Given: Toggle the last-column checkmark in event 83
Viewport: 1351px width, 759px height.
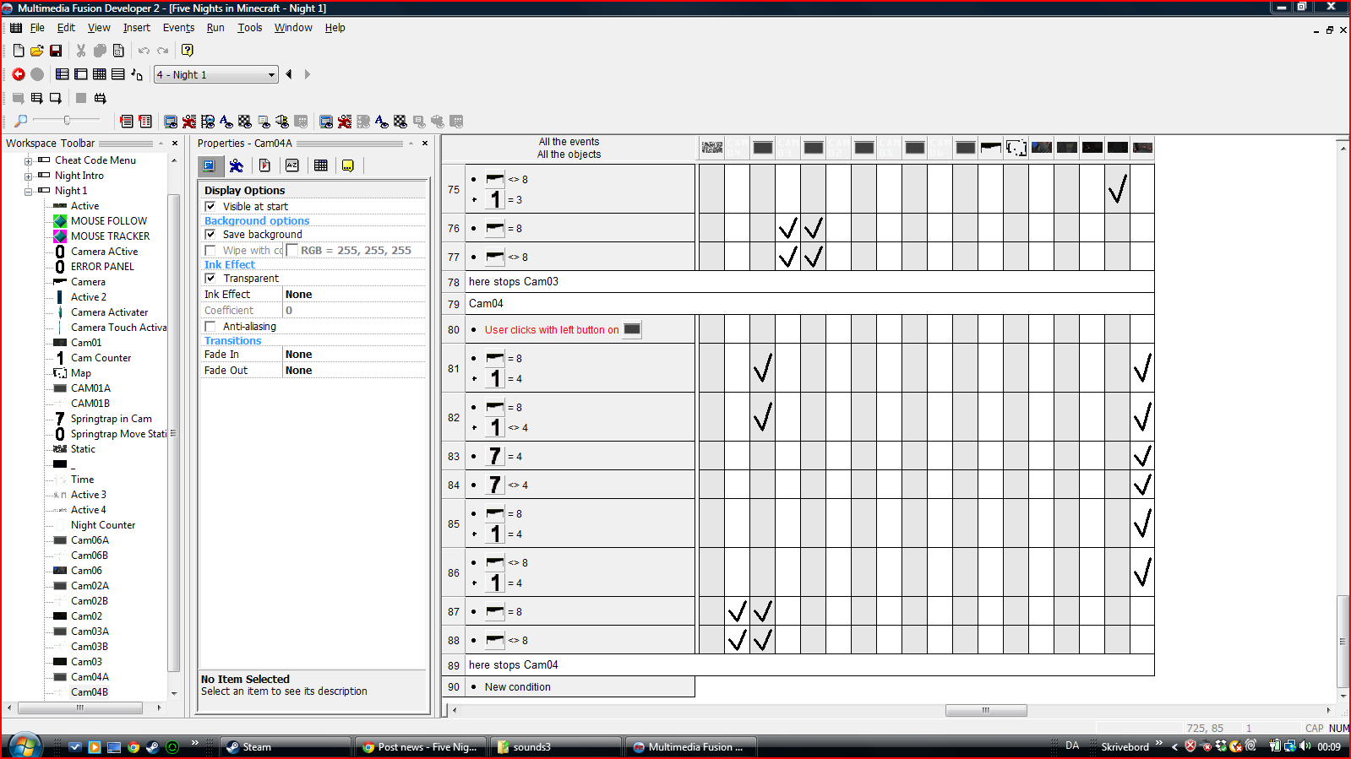Looking at the screenshot, I should [1142, 456].
